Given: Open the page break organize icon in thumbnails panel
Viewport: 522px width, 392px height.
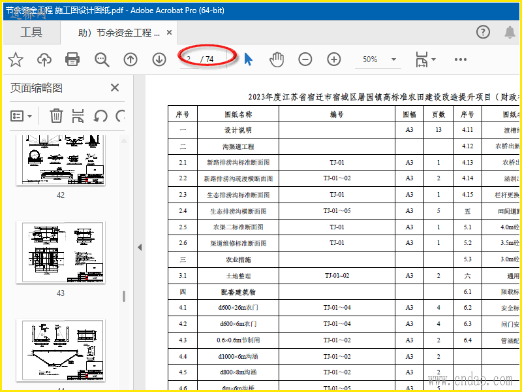Looking at the screenshot, I should [78, 116].
